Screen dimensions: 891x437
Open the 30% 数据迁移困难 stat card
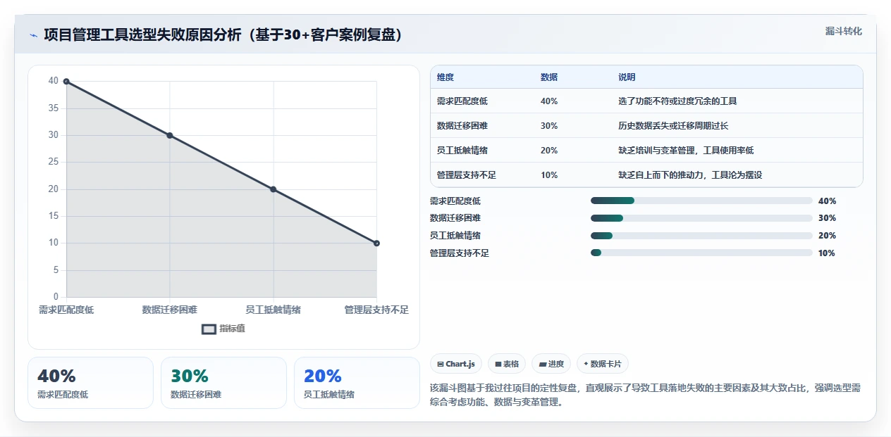pos(223,383)
